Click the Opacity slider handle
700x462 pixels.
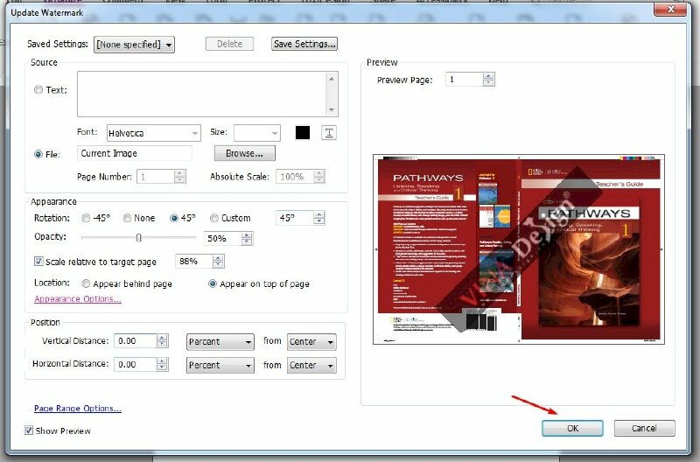point(138,237)
